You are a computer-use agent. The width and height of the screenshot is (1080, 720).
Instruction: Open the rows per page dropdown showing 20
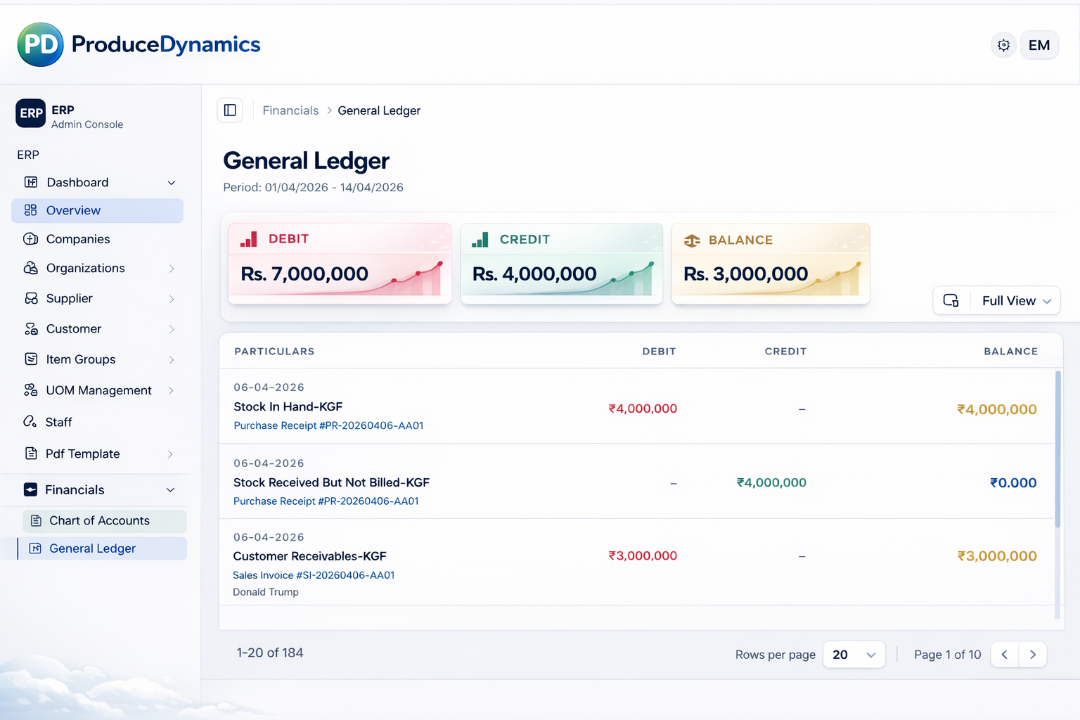pos(854,655)
